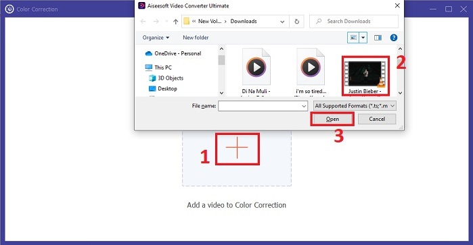
Task: Open Desktop in navigation pane
Action: point(163,88)
